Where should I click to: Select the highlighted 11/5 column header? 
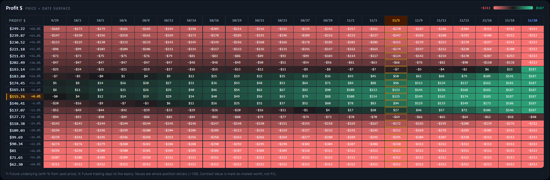click(x=396, y=20)
